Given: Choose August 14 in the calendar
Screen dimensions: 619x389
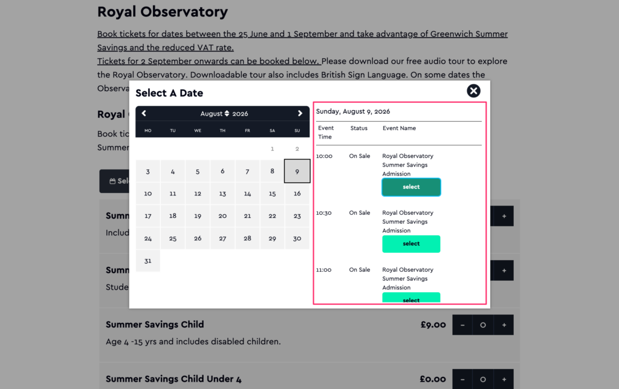Looking at the screenshot, I should [x=247, y=194].
